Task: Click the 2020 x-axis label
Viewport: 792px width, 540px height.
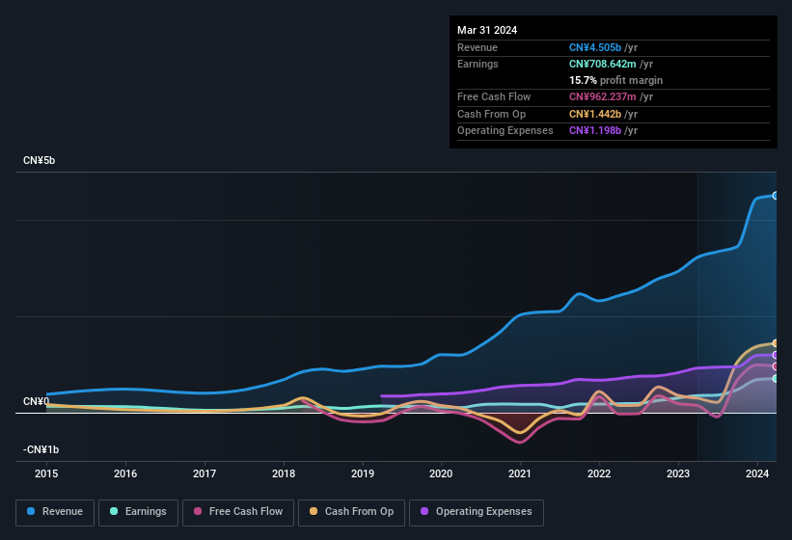Action: 441,473
